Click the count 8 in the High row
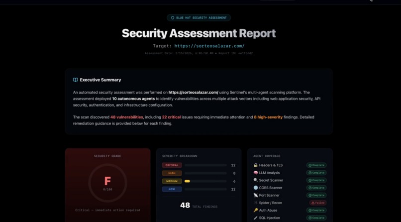401x222 pixels. pyautogui.click(x=234, y=173)
